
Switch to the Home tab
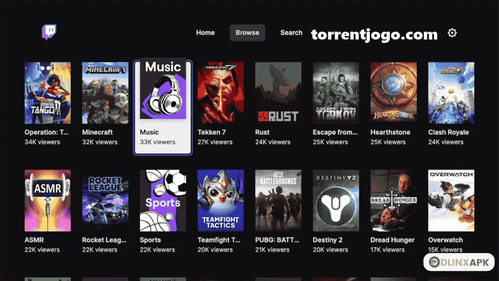(205, 32)
